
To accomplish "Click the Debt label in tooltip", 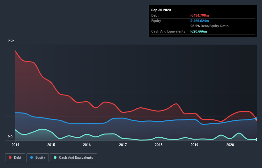I will pyautogui.click(x=155, y=15).
